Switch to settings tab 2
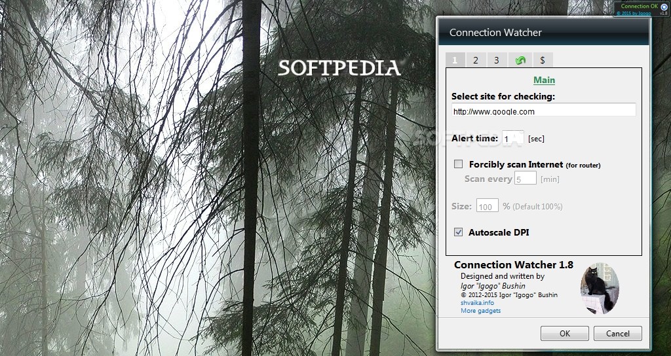 476,60
